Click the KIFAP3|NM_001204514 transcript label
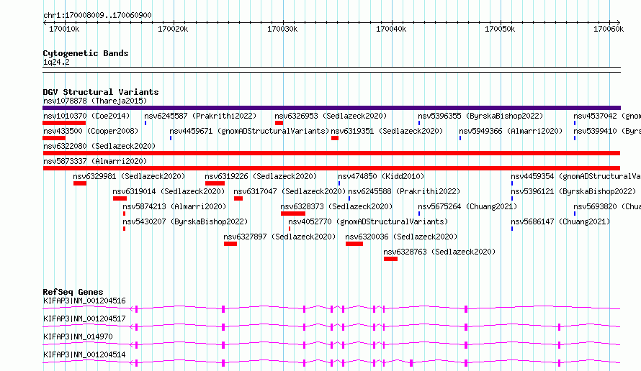 click(84, 354)
